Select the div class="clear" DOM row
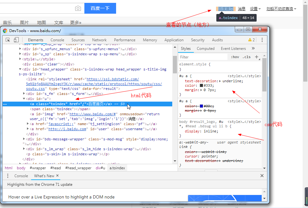The image size is (308, 208). point(48,64)
